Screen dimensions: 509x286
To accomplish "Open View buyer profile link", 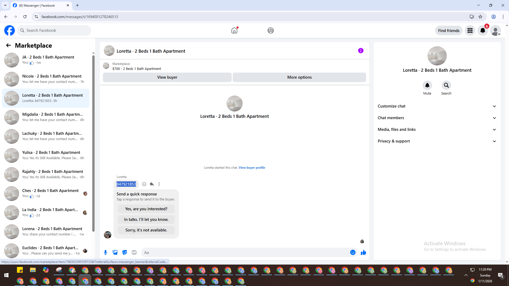I will click(x=252, y=168).
